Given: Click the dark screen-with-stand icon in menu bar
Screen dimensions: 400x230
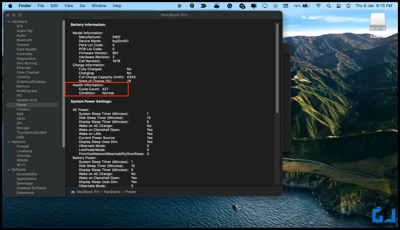Looking at the screenshot, I should pyautogui.click(x=254, y=6).
